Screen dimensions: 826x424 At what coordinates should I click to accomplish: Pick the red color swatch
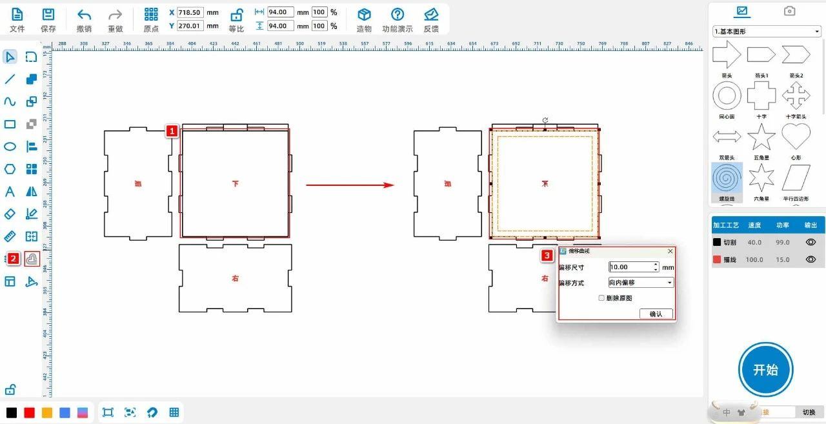[x=29, y=412]
